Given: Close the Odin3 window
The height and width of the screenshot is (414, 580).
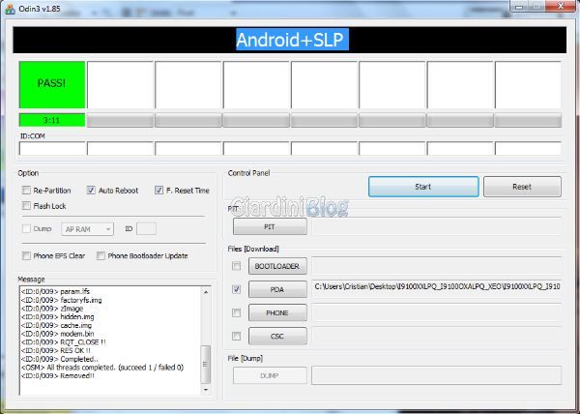Looking at the screenshot, I should [560, 6].
